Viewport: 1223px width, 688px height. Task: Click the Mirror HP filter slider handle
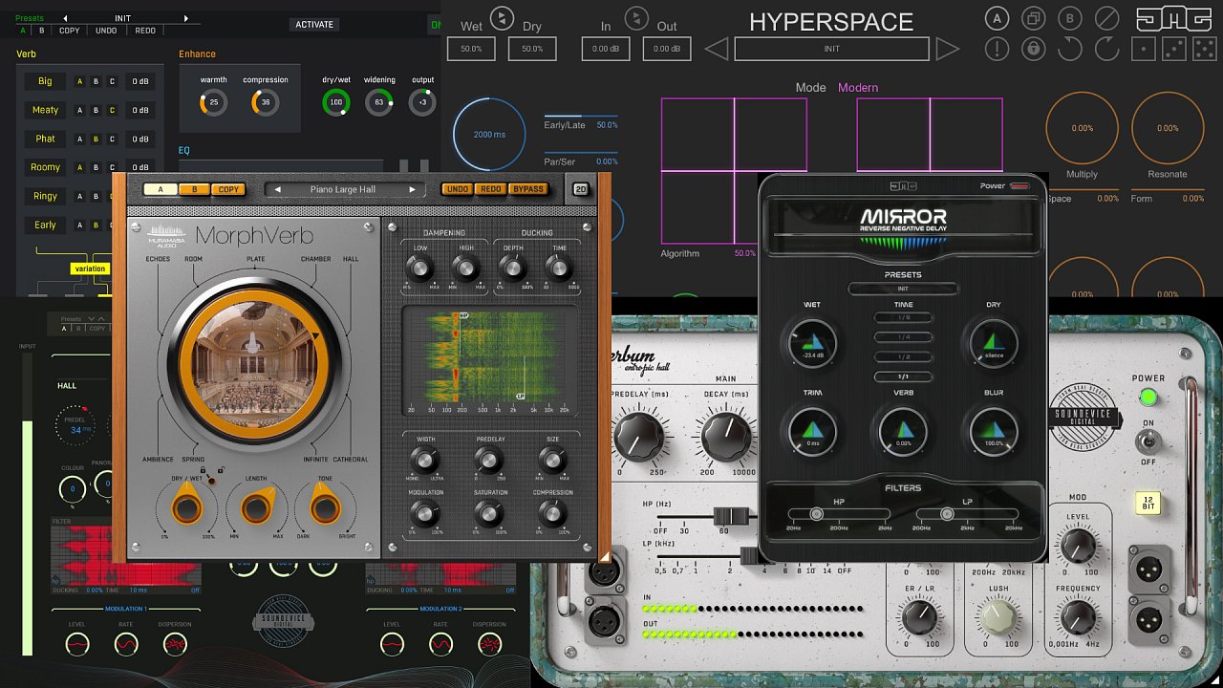pyautogui.click(x=817, y=514)
